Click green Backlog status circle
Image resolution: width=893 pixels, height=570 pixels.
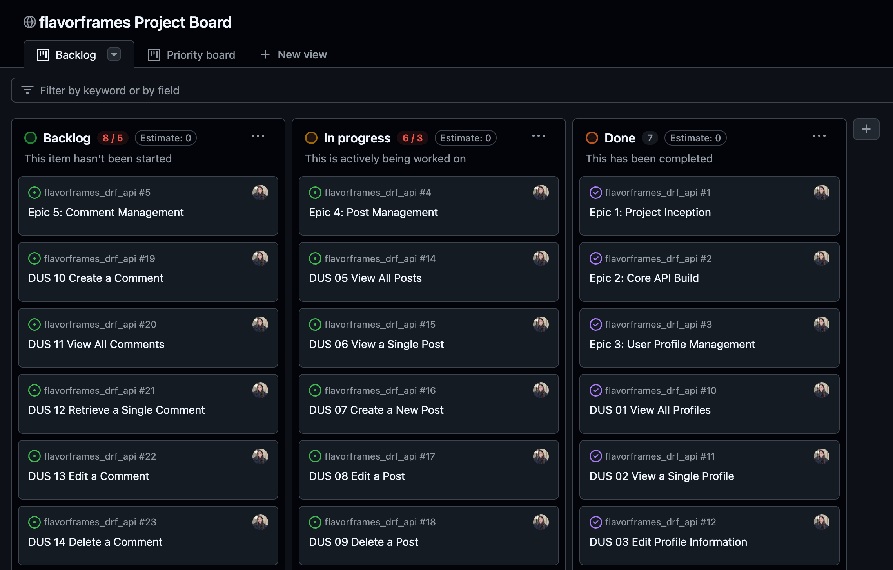[x=31, y=138]
